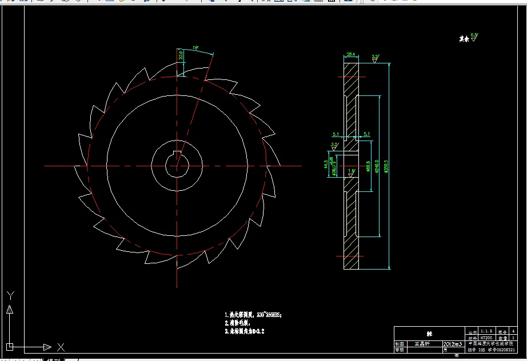Select the 中国地质大学长城学院 school name text
The image size is (527, 361).
490,344
